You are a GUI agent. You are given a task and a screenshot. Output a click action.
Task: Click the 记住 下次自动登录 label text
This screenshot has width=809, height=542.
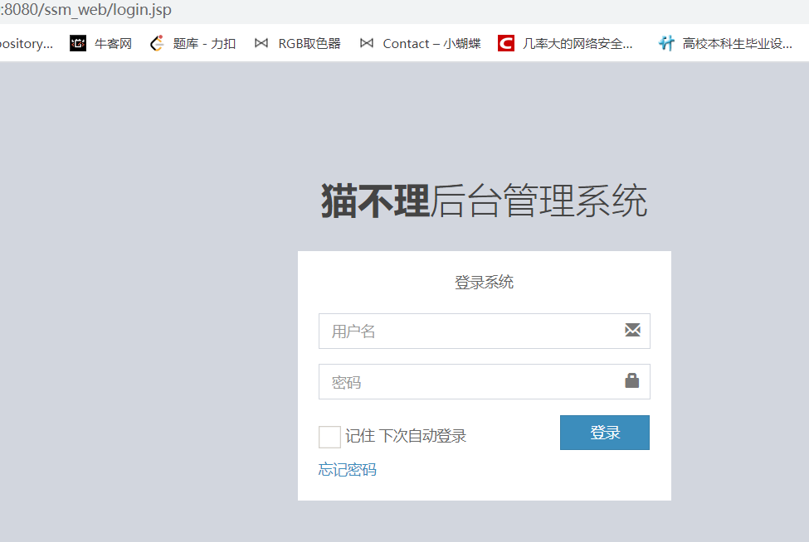click(406, 436)
